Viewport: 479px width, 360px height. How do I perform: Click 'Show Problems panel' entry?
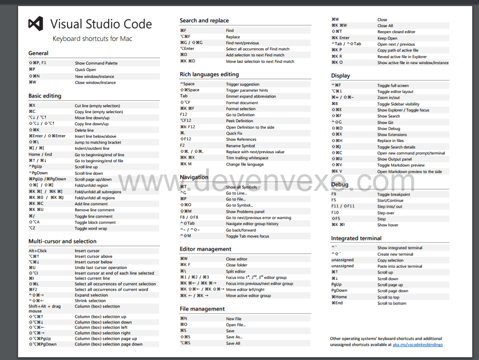tap(245, 212)
